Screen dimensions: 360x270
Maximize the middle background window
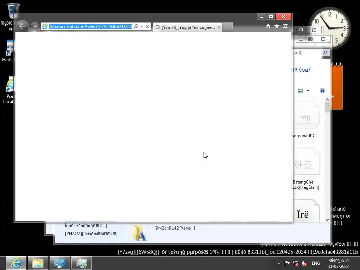point(301,30)
